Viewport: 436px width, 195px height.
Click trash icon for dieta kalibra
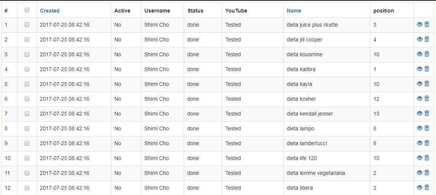[x=427, y=69]
